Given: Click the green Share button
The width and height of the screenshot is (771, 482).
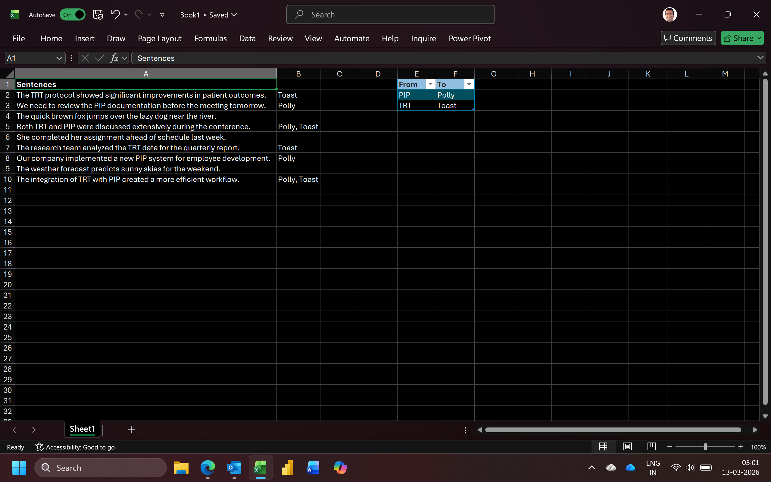Looking at the screenshot, I should click(x=739, y=38).
